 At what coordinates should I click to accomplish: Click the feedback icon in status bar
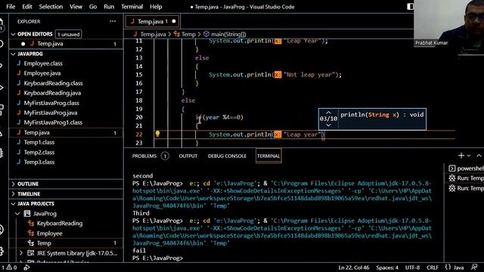click(474, 267)
